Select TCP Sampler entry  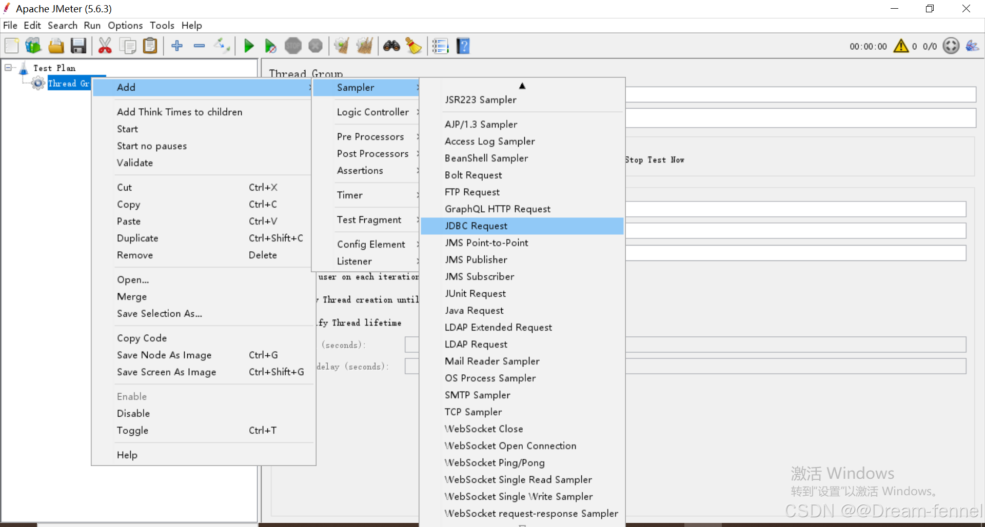coord(522,412)
